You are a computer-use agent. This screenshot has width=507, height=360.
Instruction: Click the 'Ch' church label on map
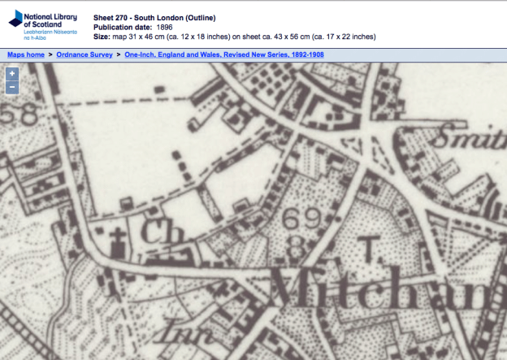point(155,232)
